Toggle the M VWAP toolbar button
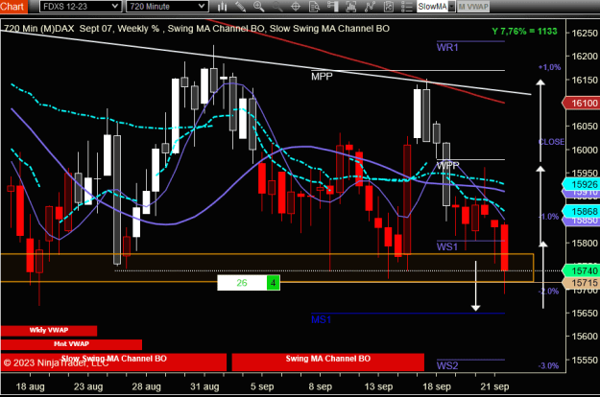The height and width of the screenshot is (397, 600). 473,7
